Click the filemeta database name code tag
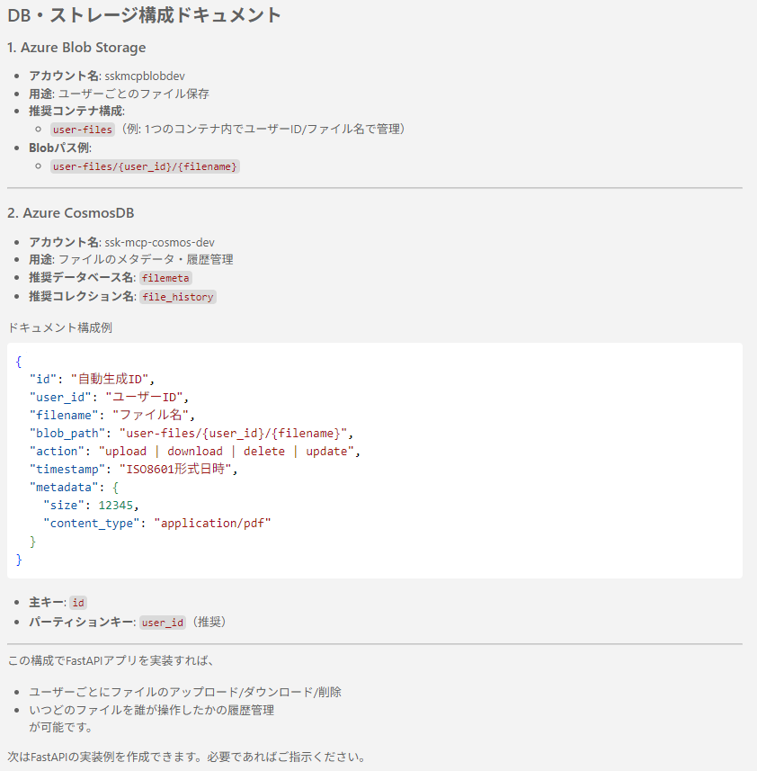This screenshot has height=771, width=757. (166, 278)
